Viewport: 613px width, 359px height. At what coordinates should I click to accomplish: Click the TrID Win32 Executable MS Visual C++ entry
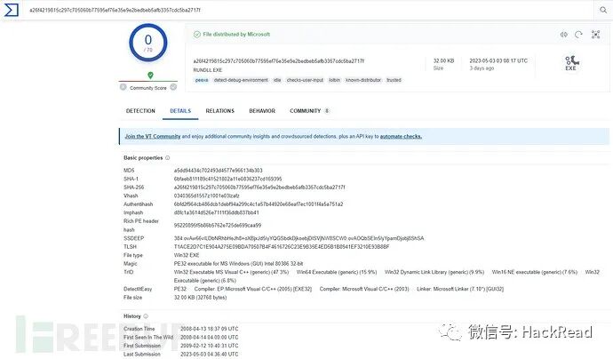pyautogui.click(x=232, y=272)
